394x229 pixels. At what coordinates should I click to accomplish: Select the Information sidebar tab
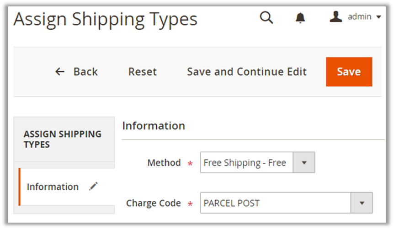53,187
